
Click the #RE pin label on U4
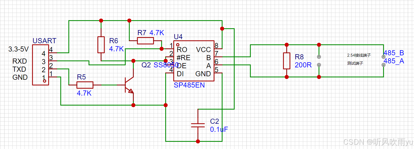point(183,58)
